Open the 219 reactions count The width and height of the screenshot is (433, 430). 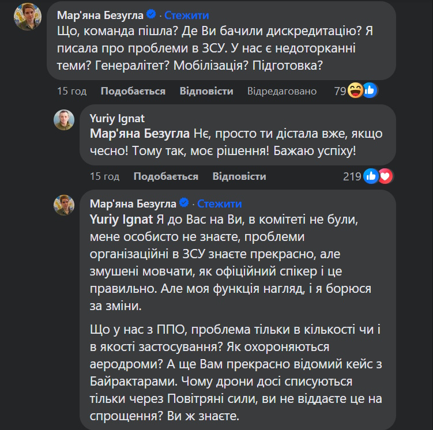pyautogui.click(x=352, y=176)
